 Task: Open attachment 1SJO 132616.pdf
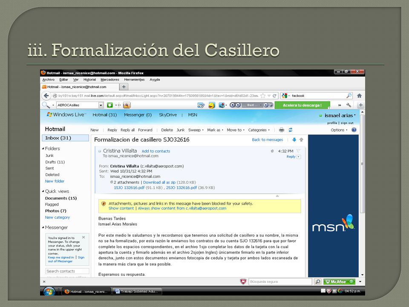pos(129,188)
